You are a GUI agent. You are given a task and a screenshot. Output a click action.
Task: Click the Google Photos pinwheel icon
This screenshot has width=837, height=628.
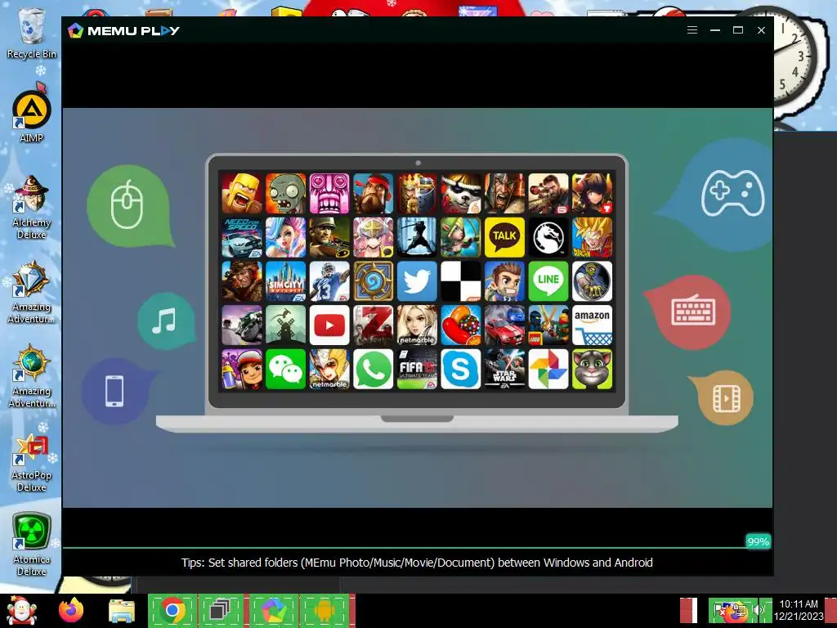pos(548,369)
